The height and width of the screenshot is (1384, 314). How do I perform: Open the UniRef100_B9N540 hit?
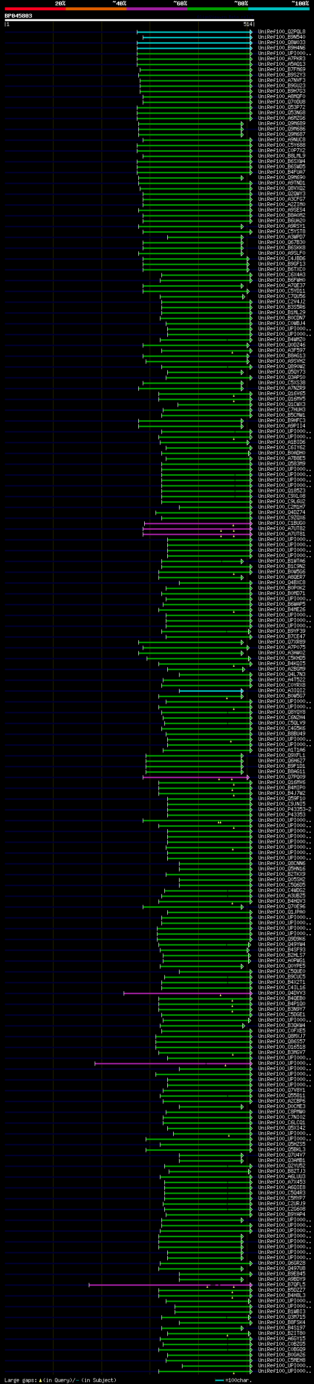pyautogui.click(x=282, y=37)
